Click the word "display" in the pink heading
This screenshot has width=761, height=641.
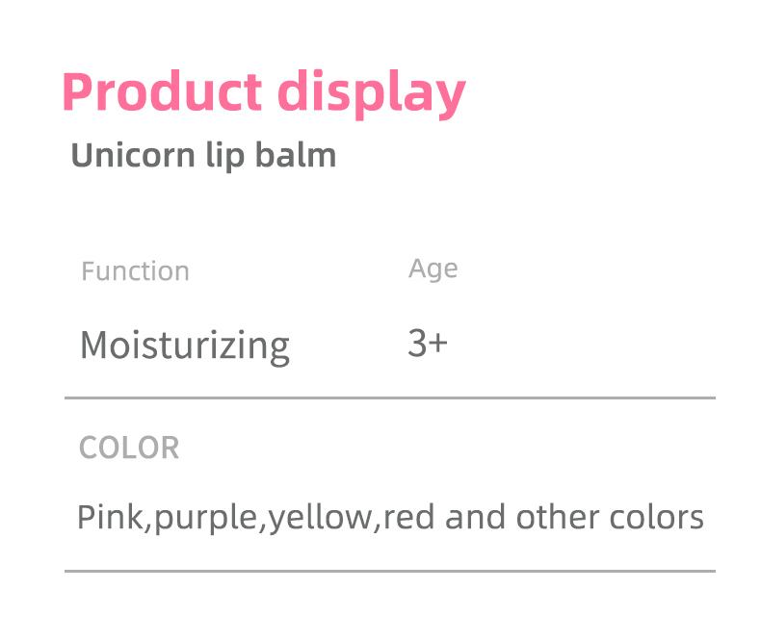pyautogui.click(x=371, y=95)
